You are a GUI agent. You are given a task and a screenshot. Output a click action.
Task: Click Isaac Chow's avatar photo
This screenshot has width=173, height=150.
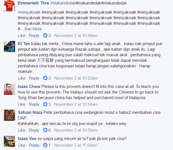[9, 89]
